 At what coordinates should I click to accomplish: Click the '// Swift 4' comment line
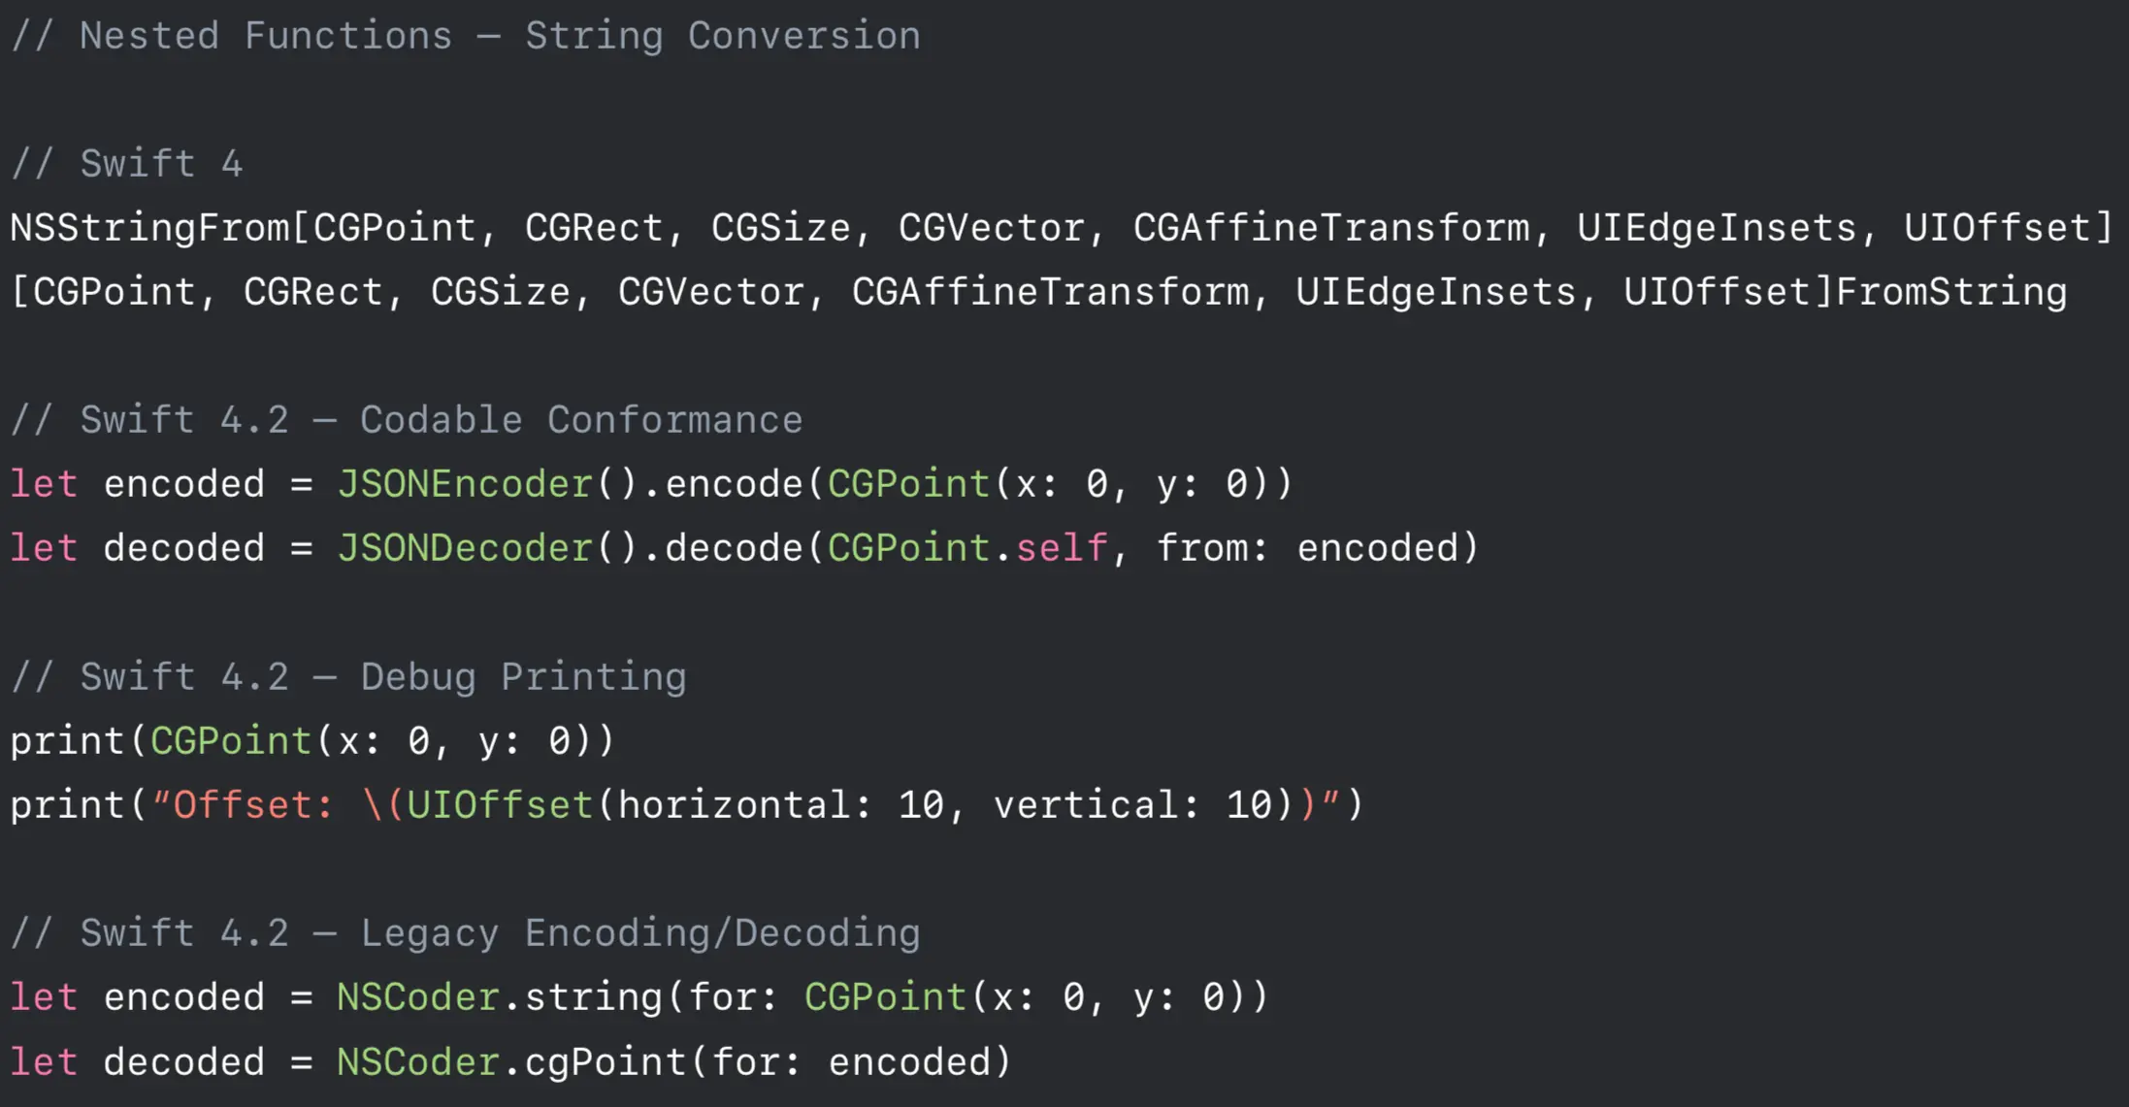[126, 163]
